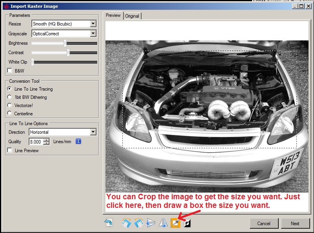Viewport: 314px width, 233px height.
Task: Click the red app icon in title bar
Action: tap(6, 6)
